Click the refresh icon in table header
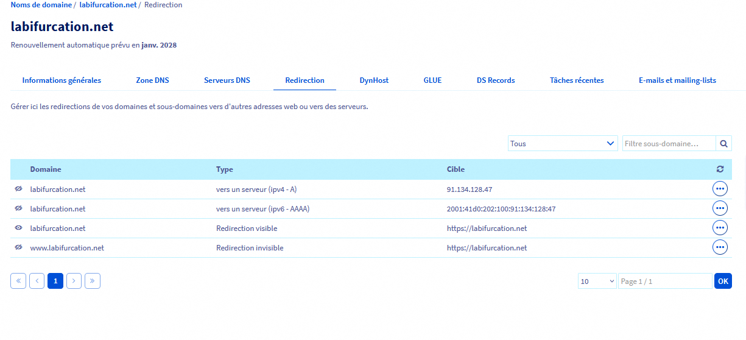Viewport: 746px width, 340px height. [720, 169]
